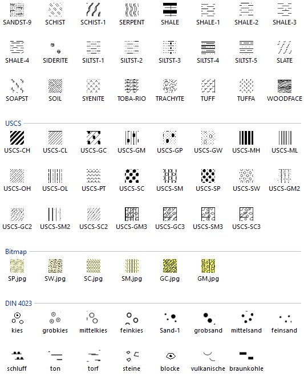304x377 pixels.
Task: Pick the USCS-SW pattern
Action: point(246,176)
